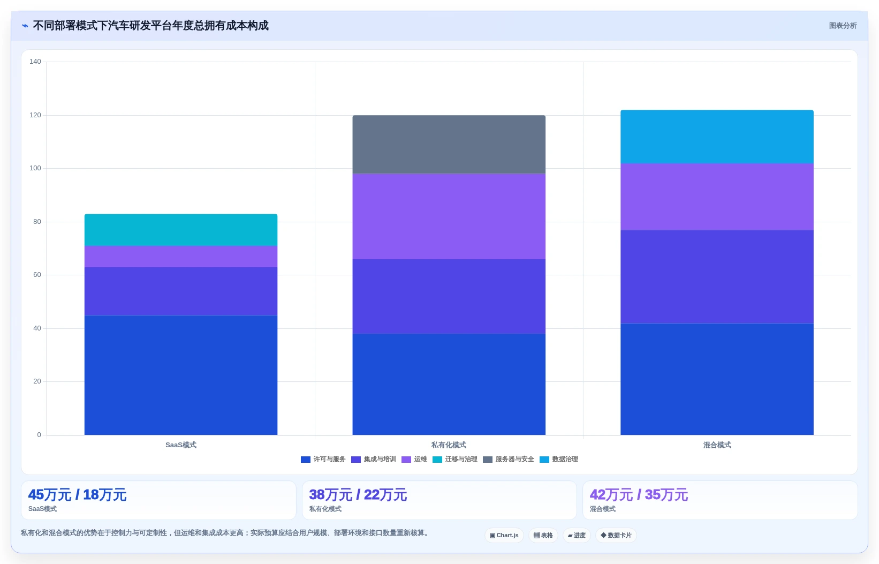
Task: Toggle the 集成与培训 legend color swatch
Action: point(356,460)
